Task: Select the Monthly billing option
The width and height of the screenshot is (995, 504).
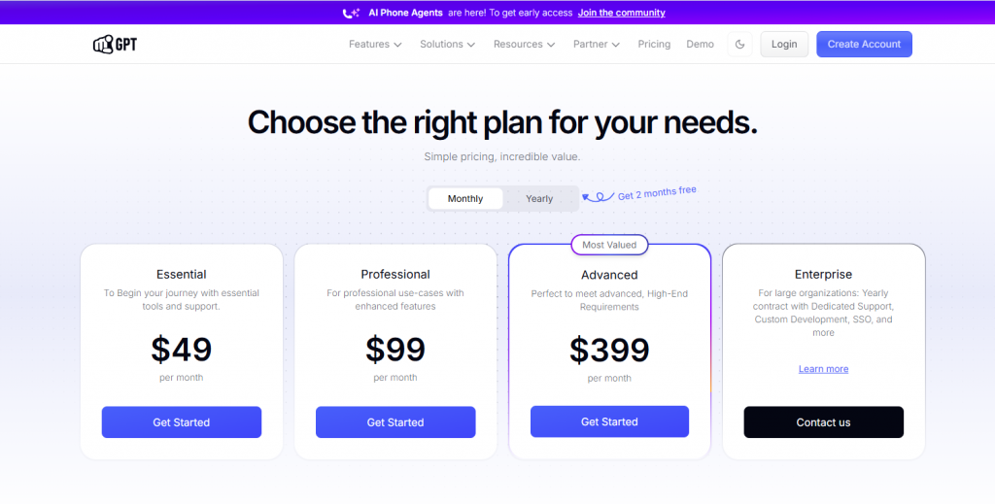Action: click(x=465, y=198)
